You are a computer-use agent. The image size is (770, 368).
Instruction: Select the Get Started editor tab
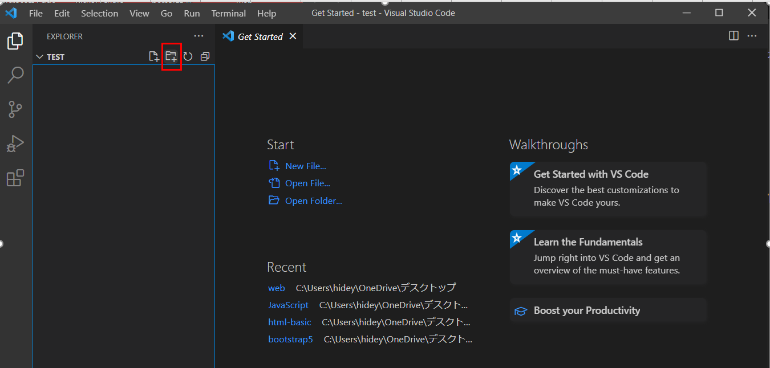[x=260, y=36]
